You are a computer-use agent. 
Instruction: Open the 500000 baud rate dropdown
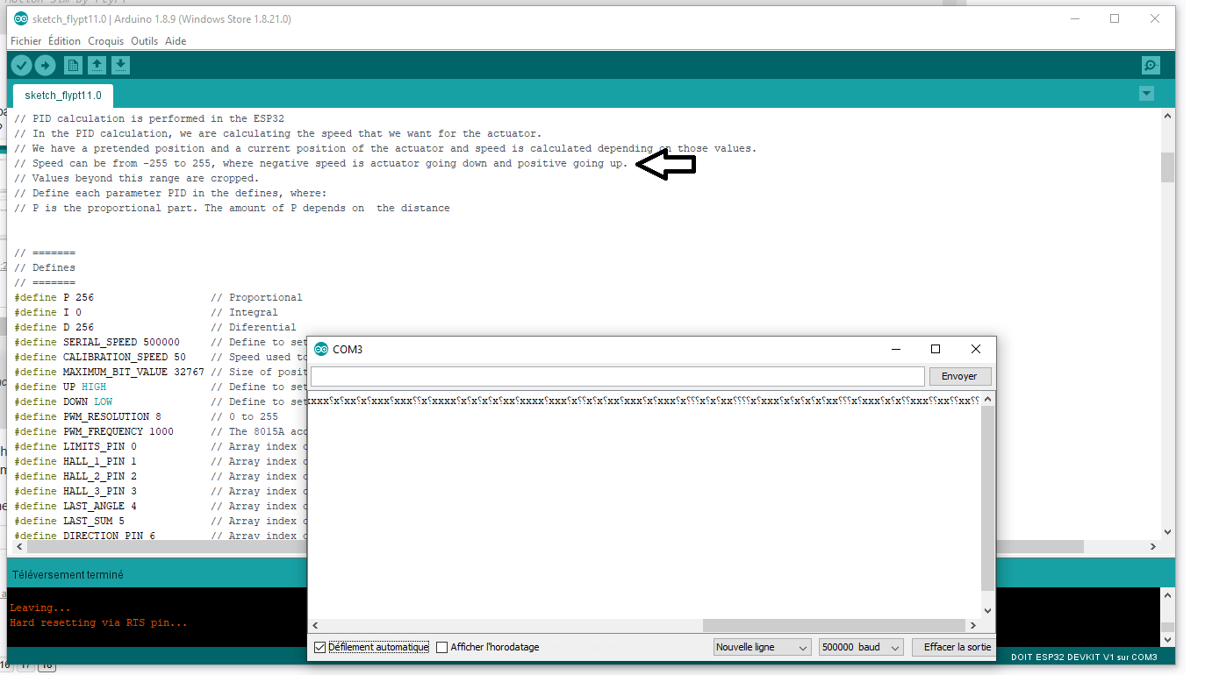coord(860,647)
